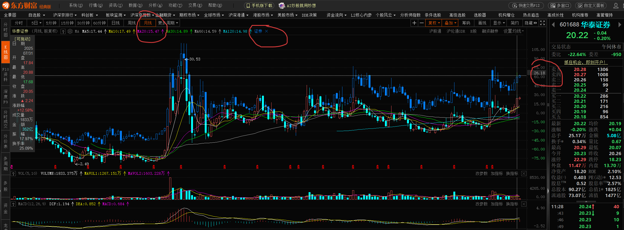The image size is (624, 230).
Task: Click VOL panel 加指标 link
Action: click(x=497, y=173)
